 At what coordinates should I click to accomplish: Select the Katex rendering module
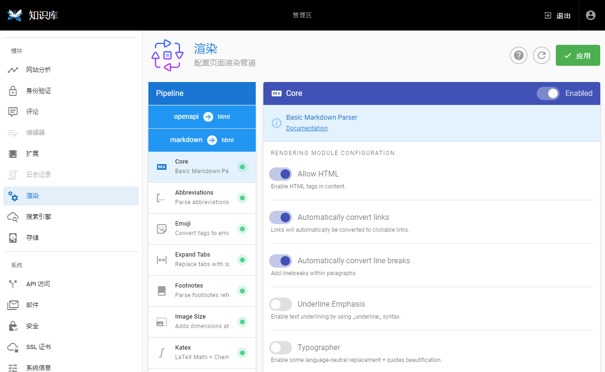(201, 352)
